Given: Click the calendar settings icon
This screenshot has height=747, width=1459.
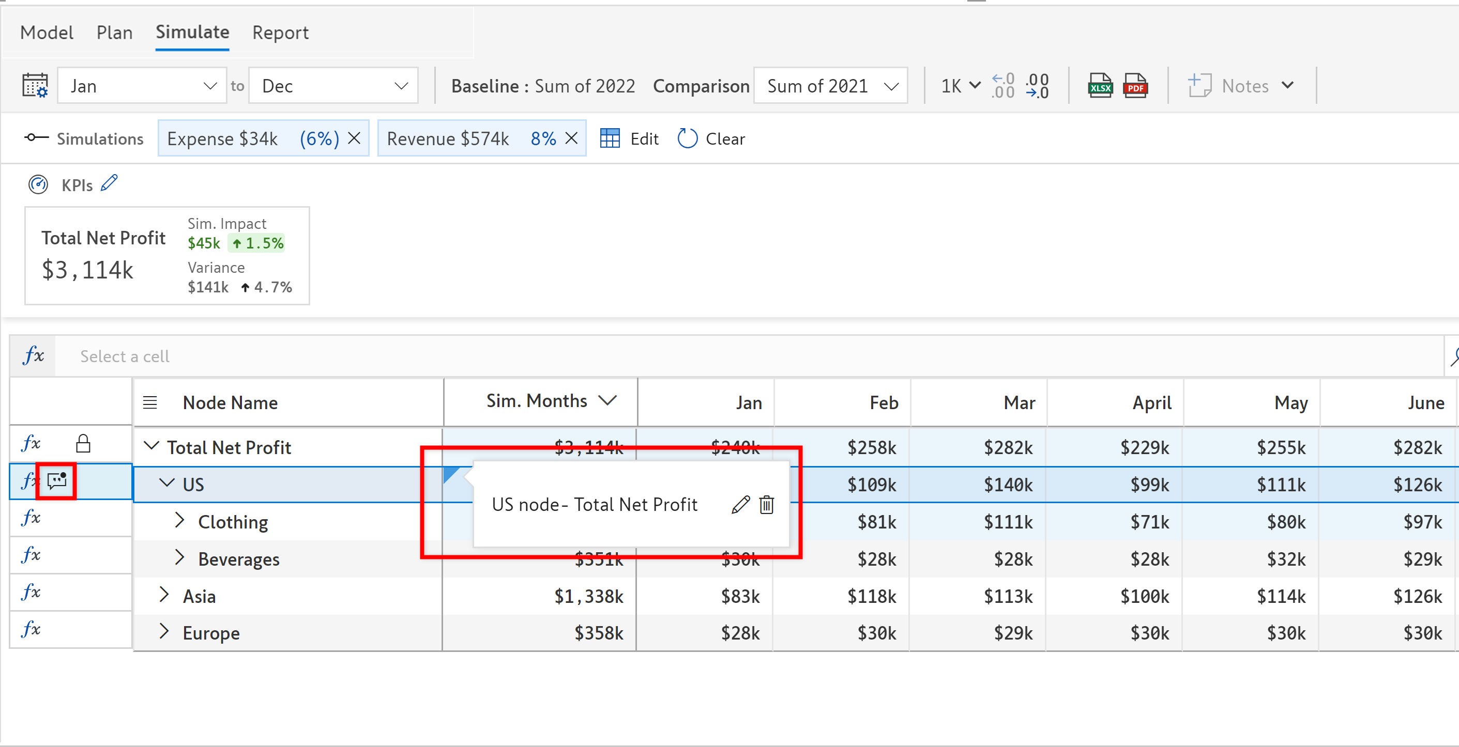Looking at the screenshot, I should [x=35, y=86].
